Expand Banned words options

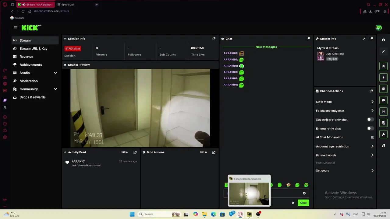pos(372,155)
